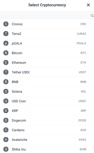Click the BNB ticker label
Viewport: 94px width, 153px height.
click(x=83, y=82)
